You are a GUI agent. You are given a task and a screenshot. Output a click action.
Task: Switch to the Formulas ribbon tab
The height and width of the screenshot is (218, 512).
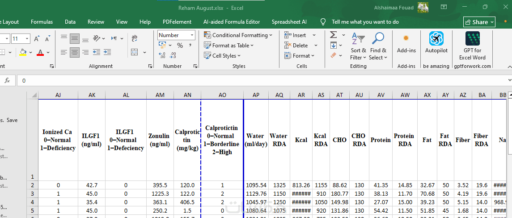pos(42,22)
